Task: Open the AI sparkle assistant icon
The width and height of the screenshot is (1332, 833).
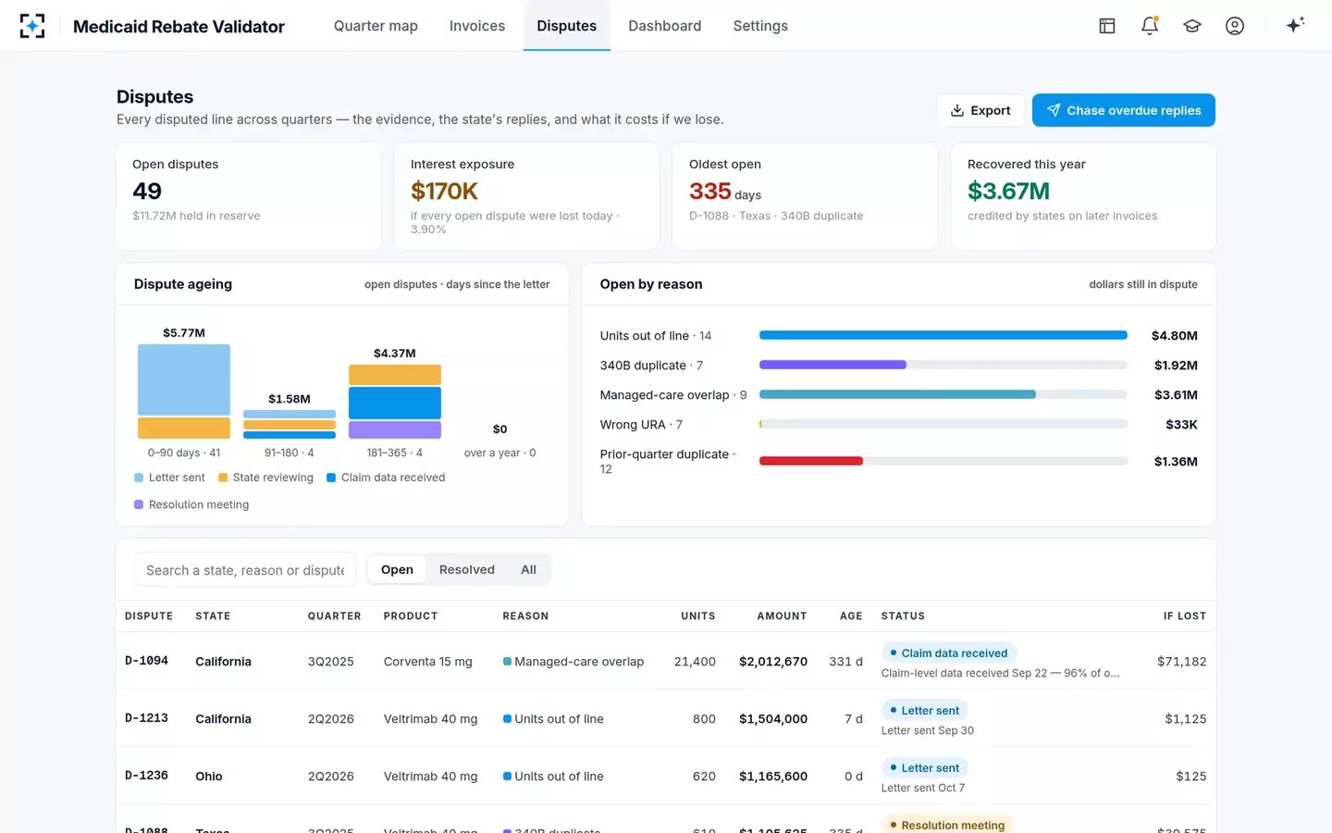Action: 1295,25
